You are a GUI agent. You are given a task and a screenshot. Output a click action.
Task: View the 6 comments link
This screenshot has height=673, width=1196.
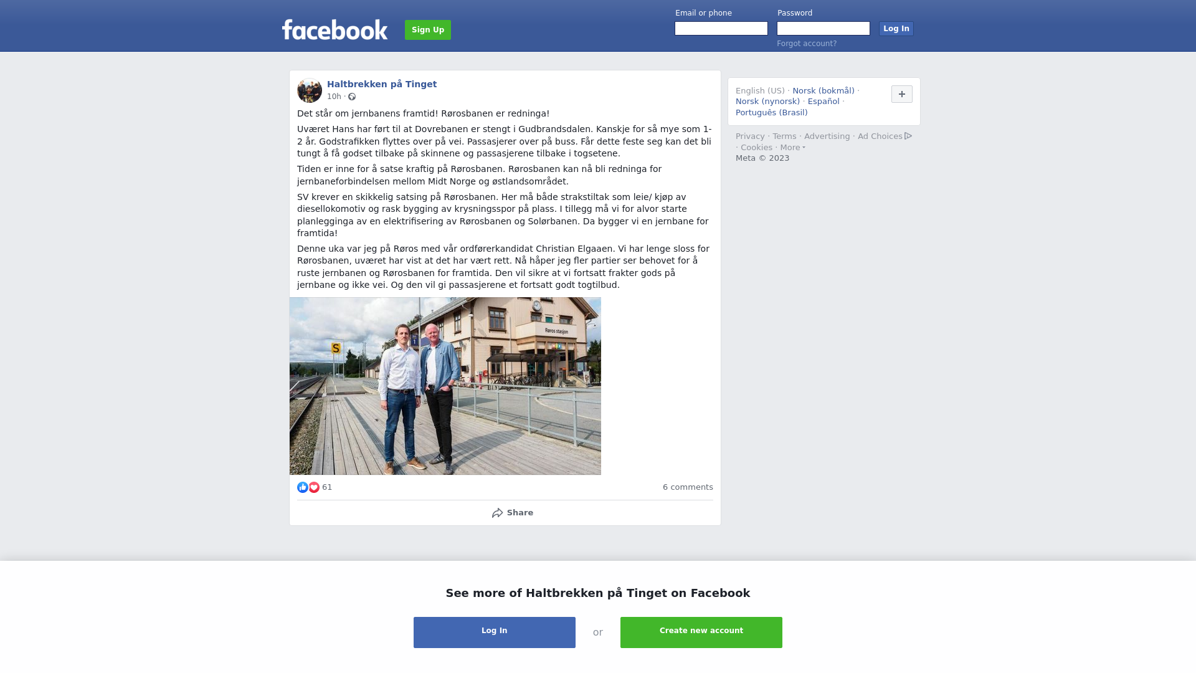click(688, 487)
